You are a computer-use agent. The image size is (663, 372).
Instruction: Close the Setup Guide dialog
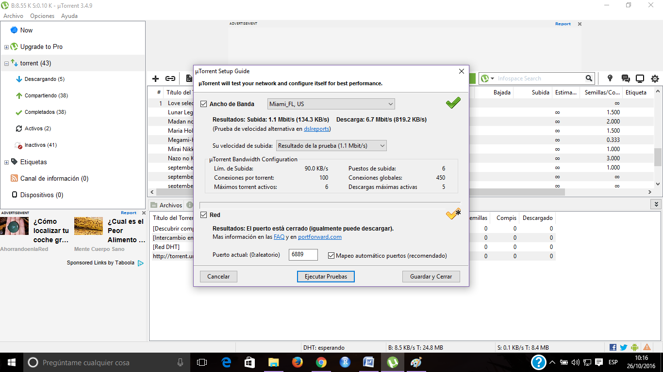(462, 71)
